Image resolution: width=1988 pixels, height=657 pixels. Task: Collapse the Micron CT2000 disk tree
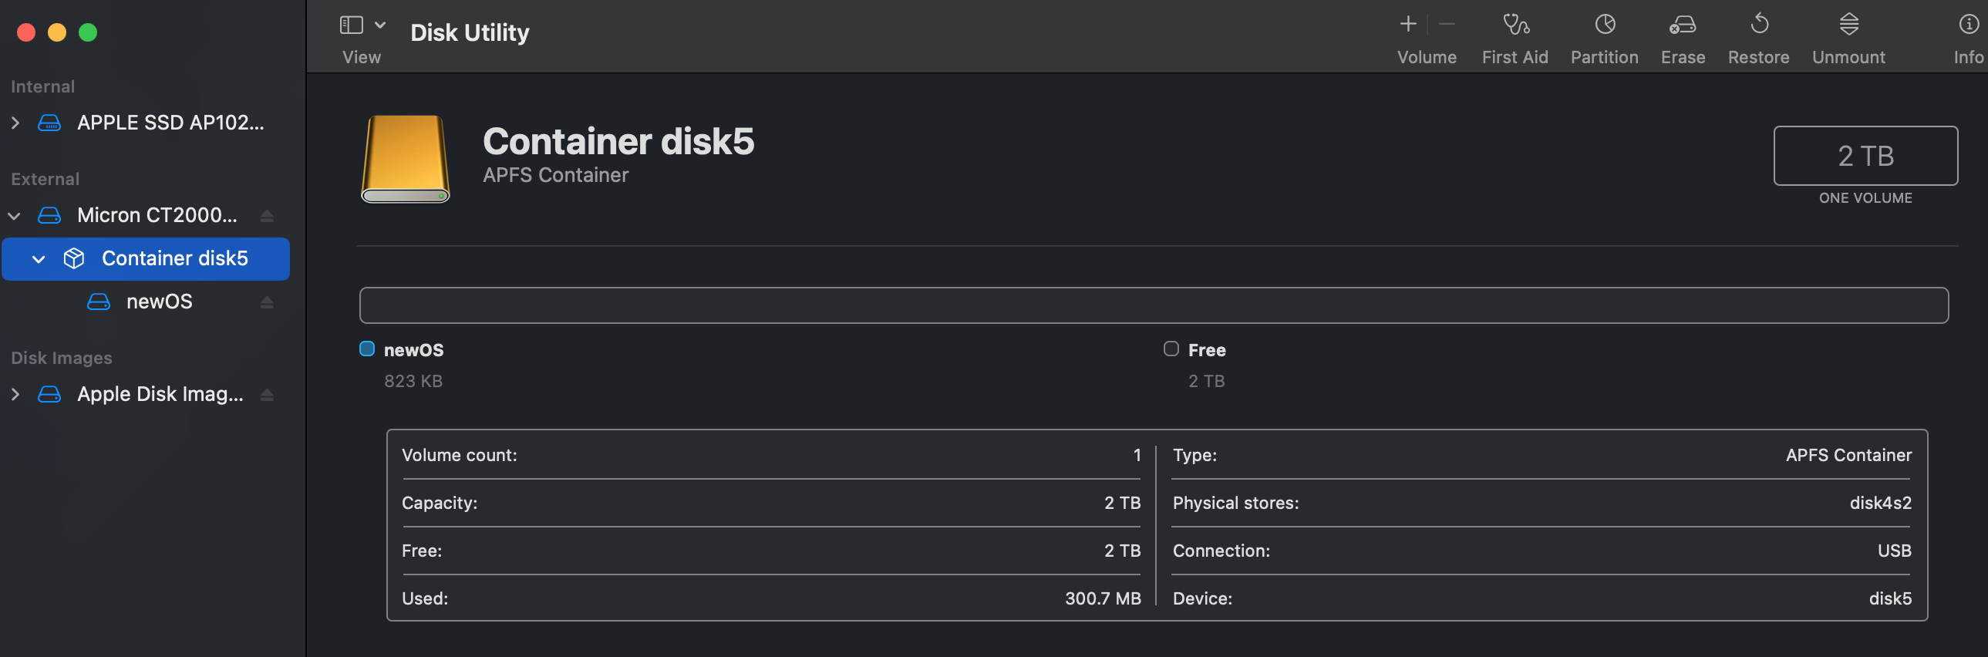point(15,216)
